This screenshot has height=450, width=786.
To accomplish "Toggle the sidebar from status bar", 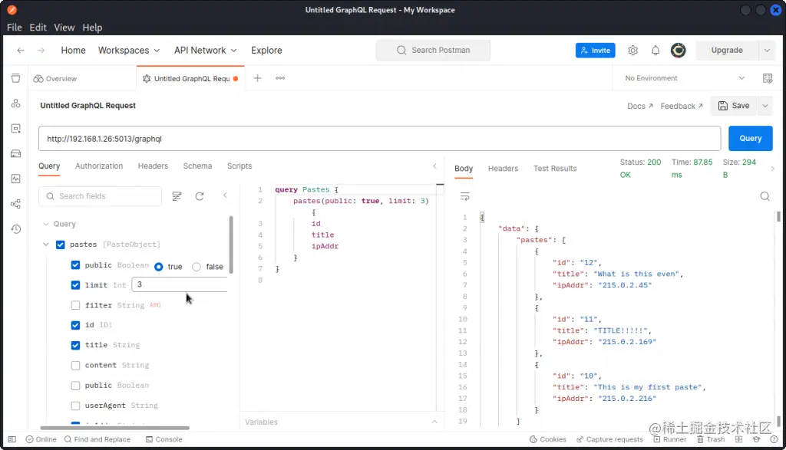I will click(x=12, y=439).
